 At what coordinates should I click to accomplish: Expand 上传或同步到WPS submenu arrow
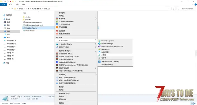[x=96, y=44]
